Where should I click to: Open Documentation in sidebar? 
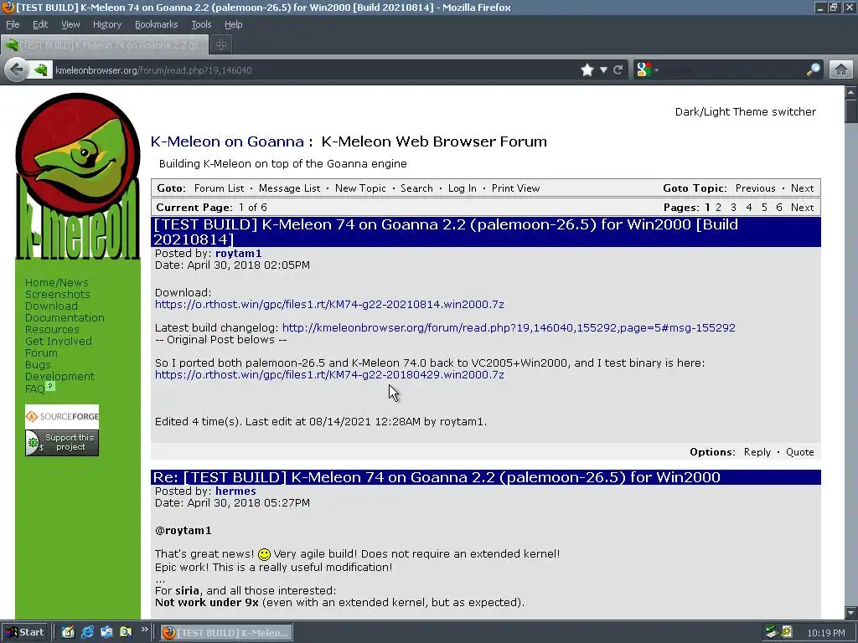65,317
